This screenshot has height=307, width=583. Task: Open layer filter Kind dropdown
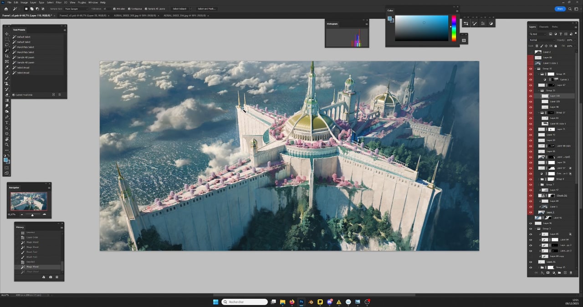click(537, 34)
